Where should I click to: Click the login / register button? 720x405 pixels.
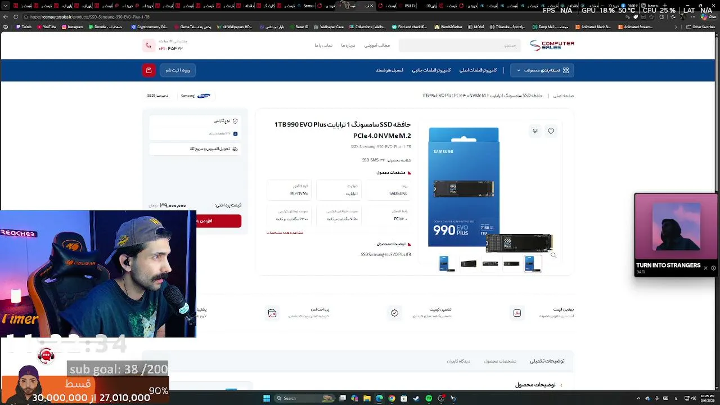(178, 70)
